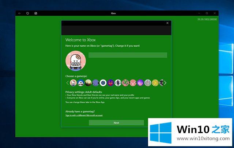Choose the purple cupcake gamerpic
Viewport: 234px width, 148px height.
(x=140, y=83)
